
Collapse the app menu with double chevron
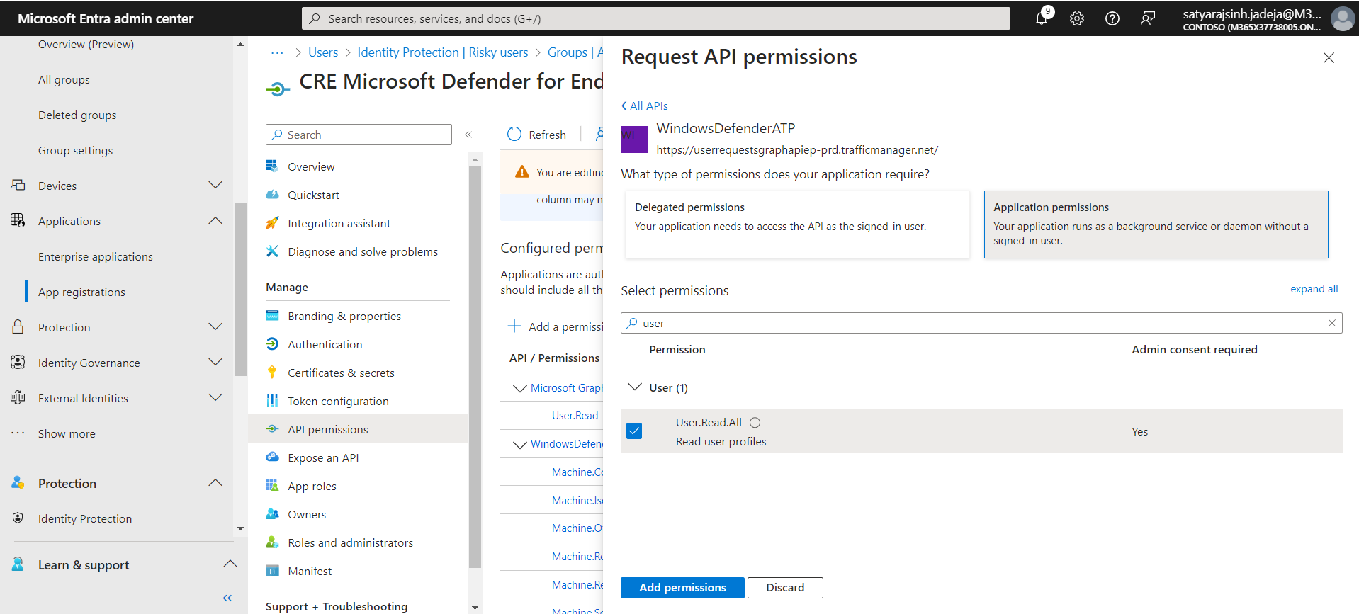[x=468, y=135]
